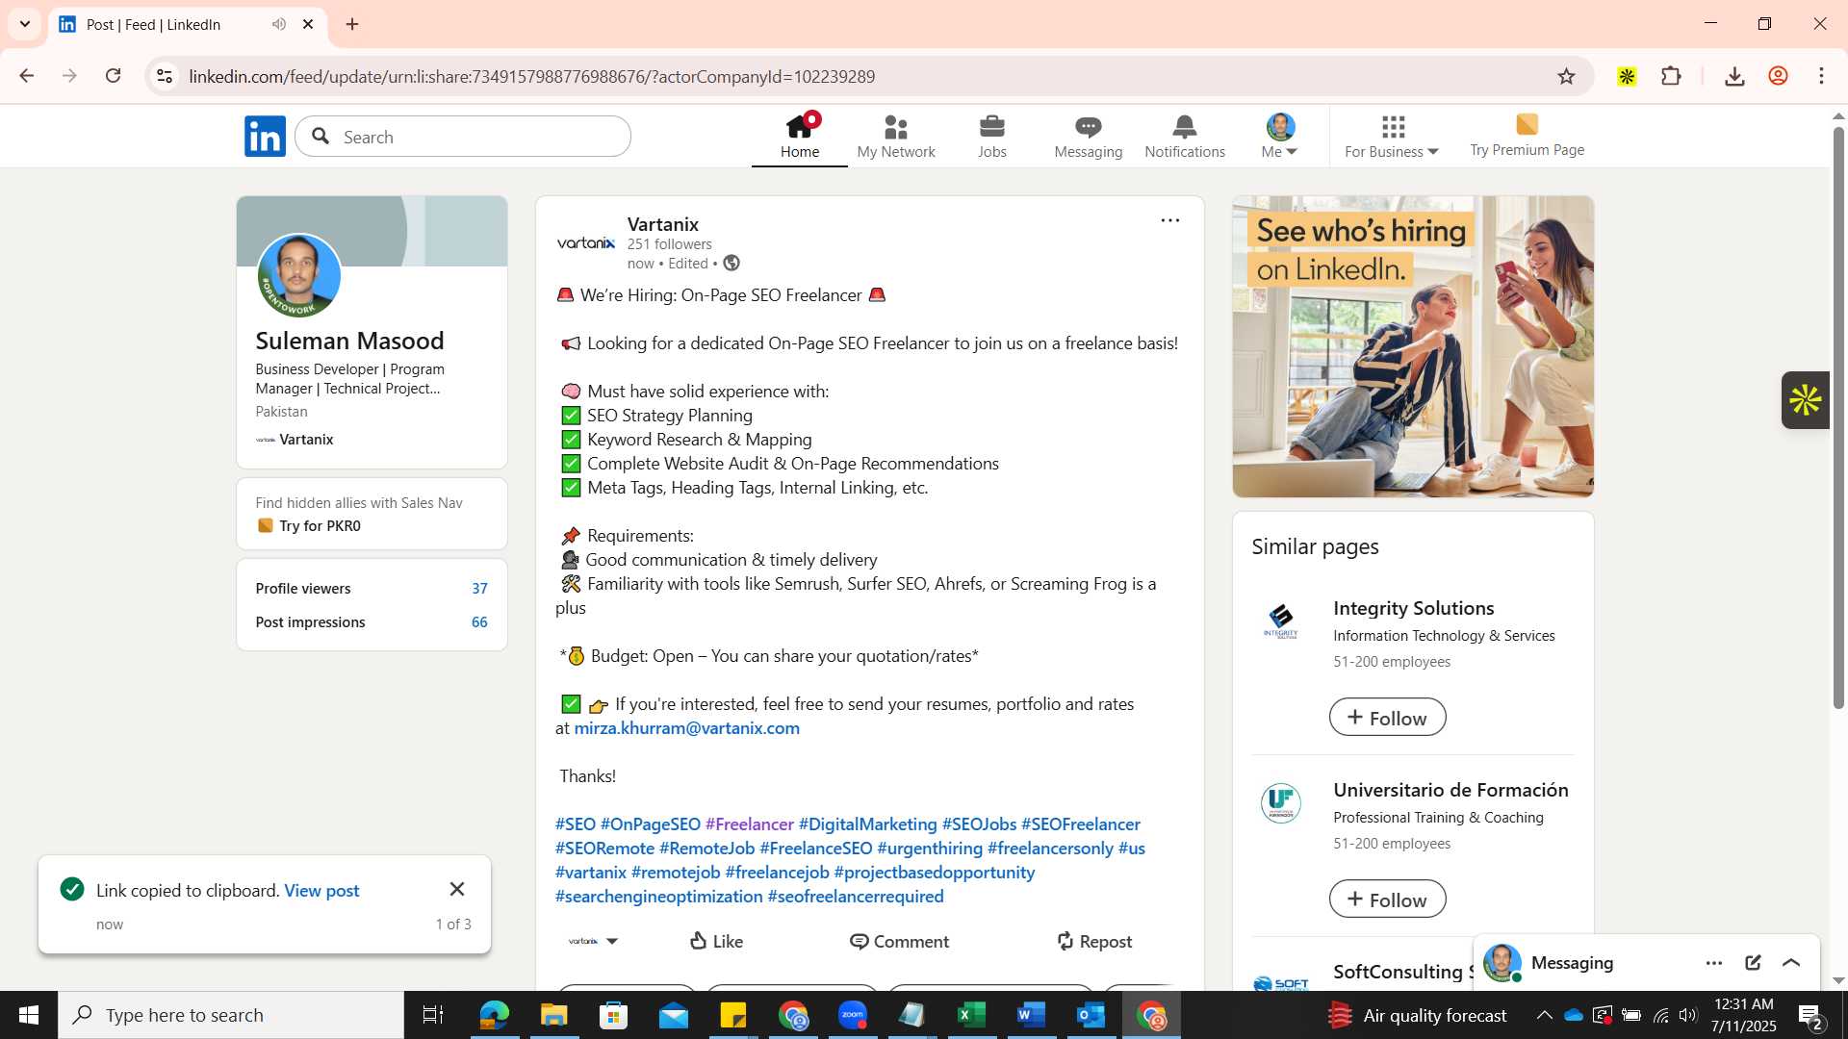1848x1039 pixels.
Task: Open the Jobs tab
Action: point(992,136)
